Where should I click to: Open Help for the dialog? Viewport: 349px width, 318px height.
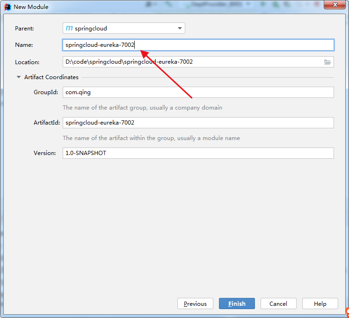[x=320, y=303]
